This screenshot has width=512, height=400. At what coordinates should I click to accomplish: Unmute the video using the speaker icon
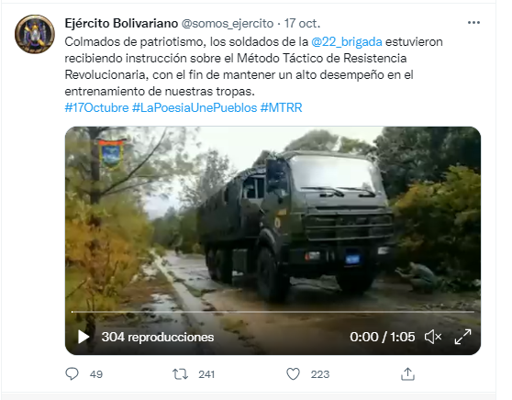[433, 337]
